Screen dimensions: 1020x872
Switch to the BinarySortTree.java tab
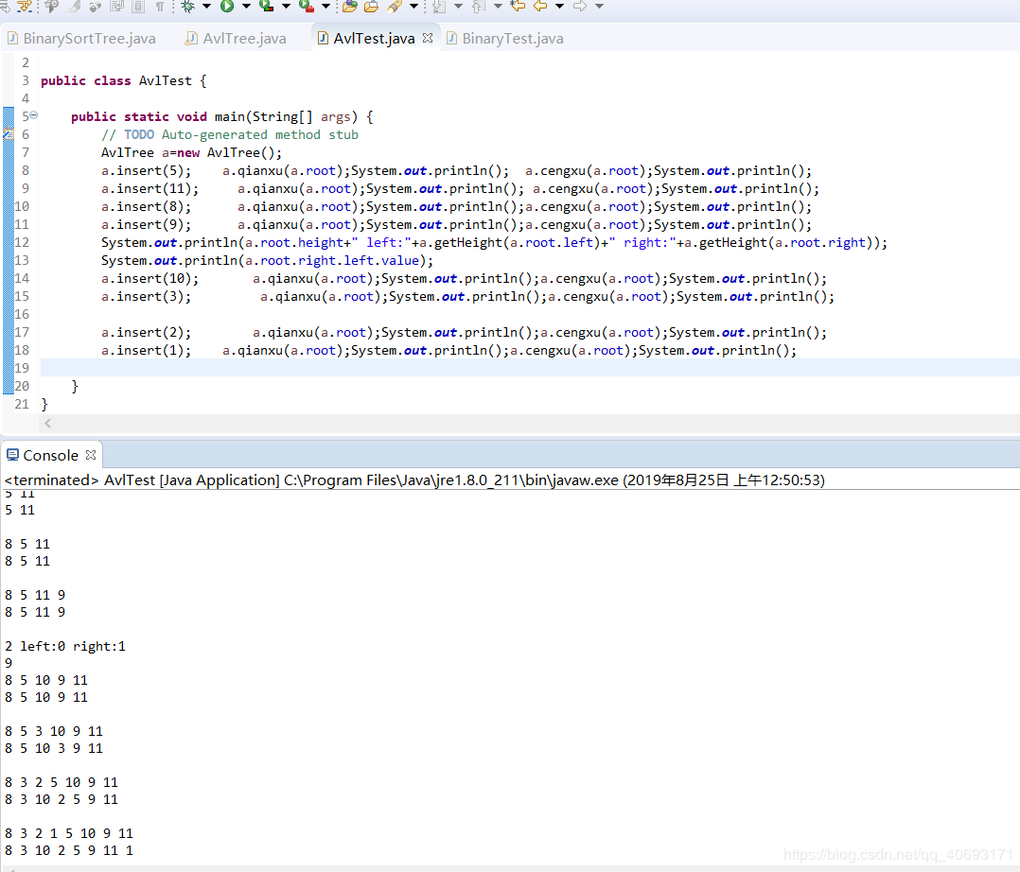pyautogui.click(x=82, y=39)
